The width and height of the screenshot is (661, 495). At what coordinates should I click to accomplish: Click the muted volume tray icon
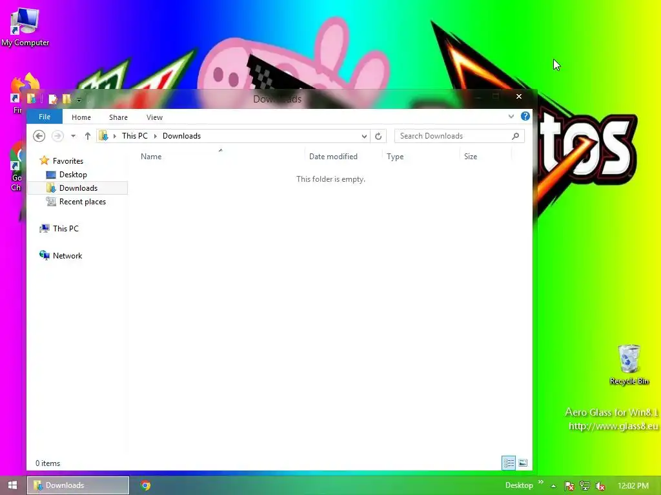click(600, 486)
